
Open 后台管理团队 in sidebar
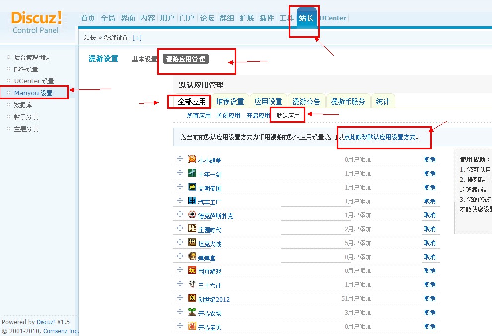pyautogui.click(x=32, y=58)
